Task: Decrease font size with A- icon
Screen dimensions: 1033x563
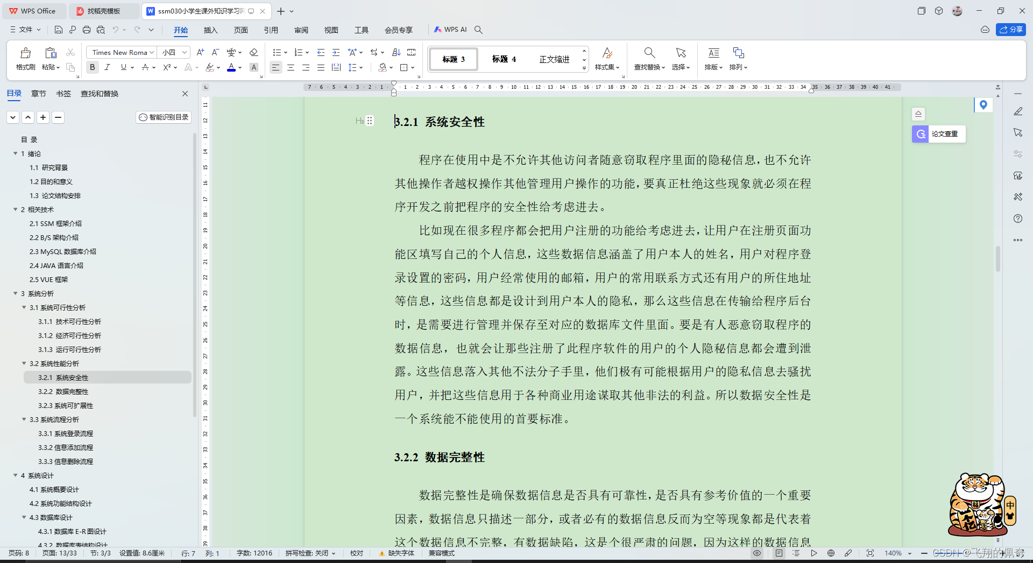Action: pyautogui.click(x=215, y=52)
